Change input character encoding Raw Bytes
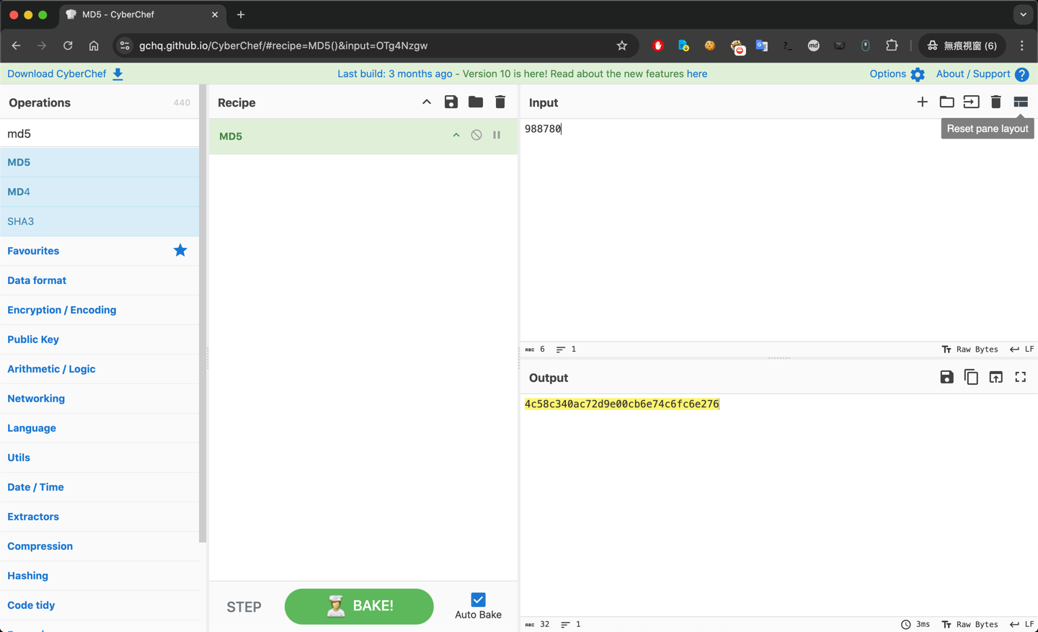This screenshot has width=1038, height=632. (970, 350)
